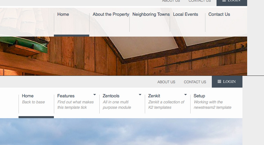Open the Zentools menu item
Image resolution: width=264 pixels, height=145 pixels.
click(111, 96)
